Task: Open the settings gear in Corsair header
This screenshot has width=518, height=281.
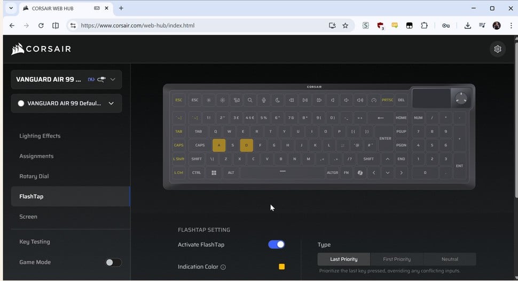Action: point(497,49)
